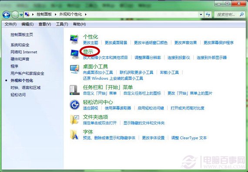Click the 联机获取更多小工具 link
The width and height of the screenshot is (248, 172).
point(137,73)
